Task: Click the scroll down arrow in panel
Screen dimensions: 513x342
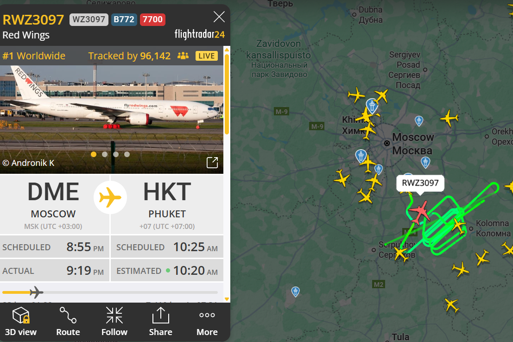Action: tap(227, 299)
